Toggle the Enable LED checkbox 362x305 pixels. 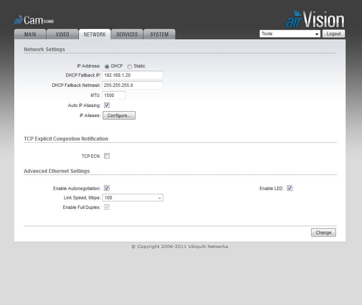coord(289,188)
